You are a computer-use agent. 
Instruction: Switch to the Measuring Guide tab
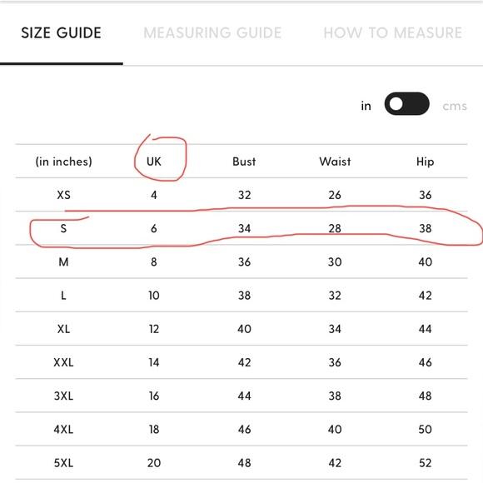pyautogui.click(x=212, y=32)
